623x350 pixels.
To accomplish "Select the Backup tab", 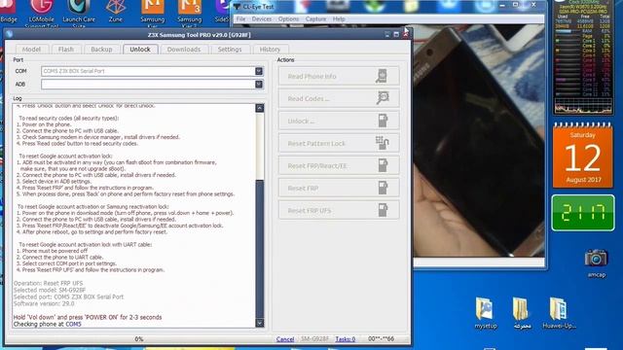I will 101,50.
